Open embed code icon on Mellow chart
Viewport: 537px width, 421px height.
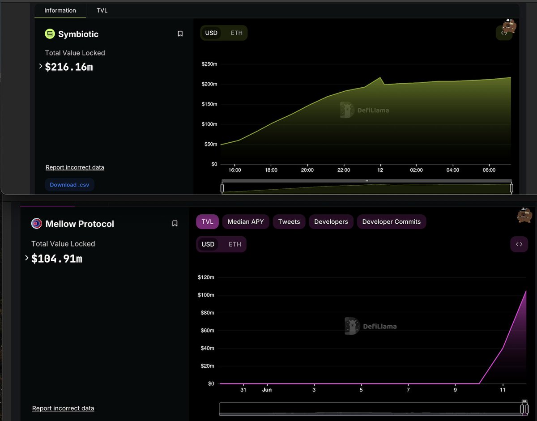tap(519, 244)
